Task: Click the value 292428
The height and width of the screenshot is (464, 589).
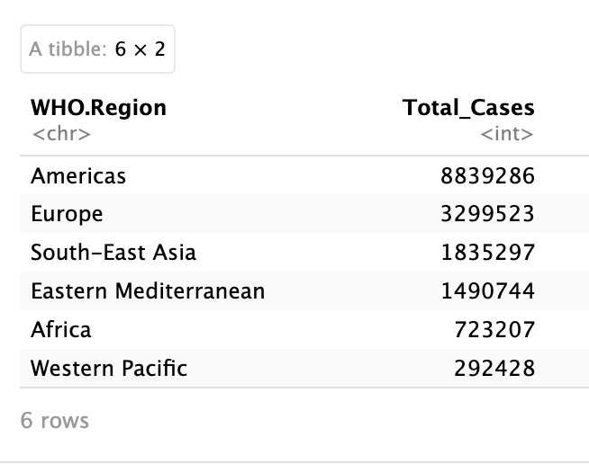Action: 495,369
